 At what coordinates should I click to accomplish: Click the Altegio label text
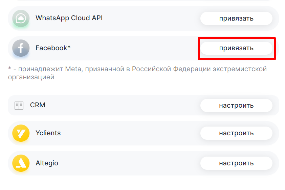click(47, 163)
